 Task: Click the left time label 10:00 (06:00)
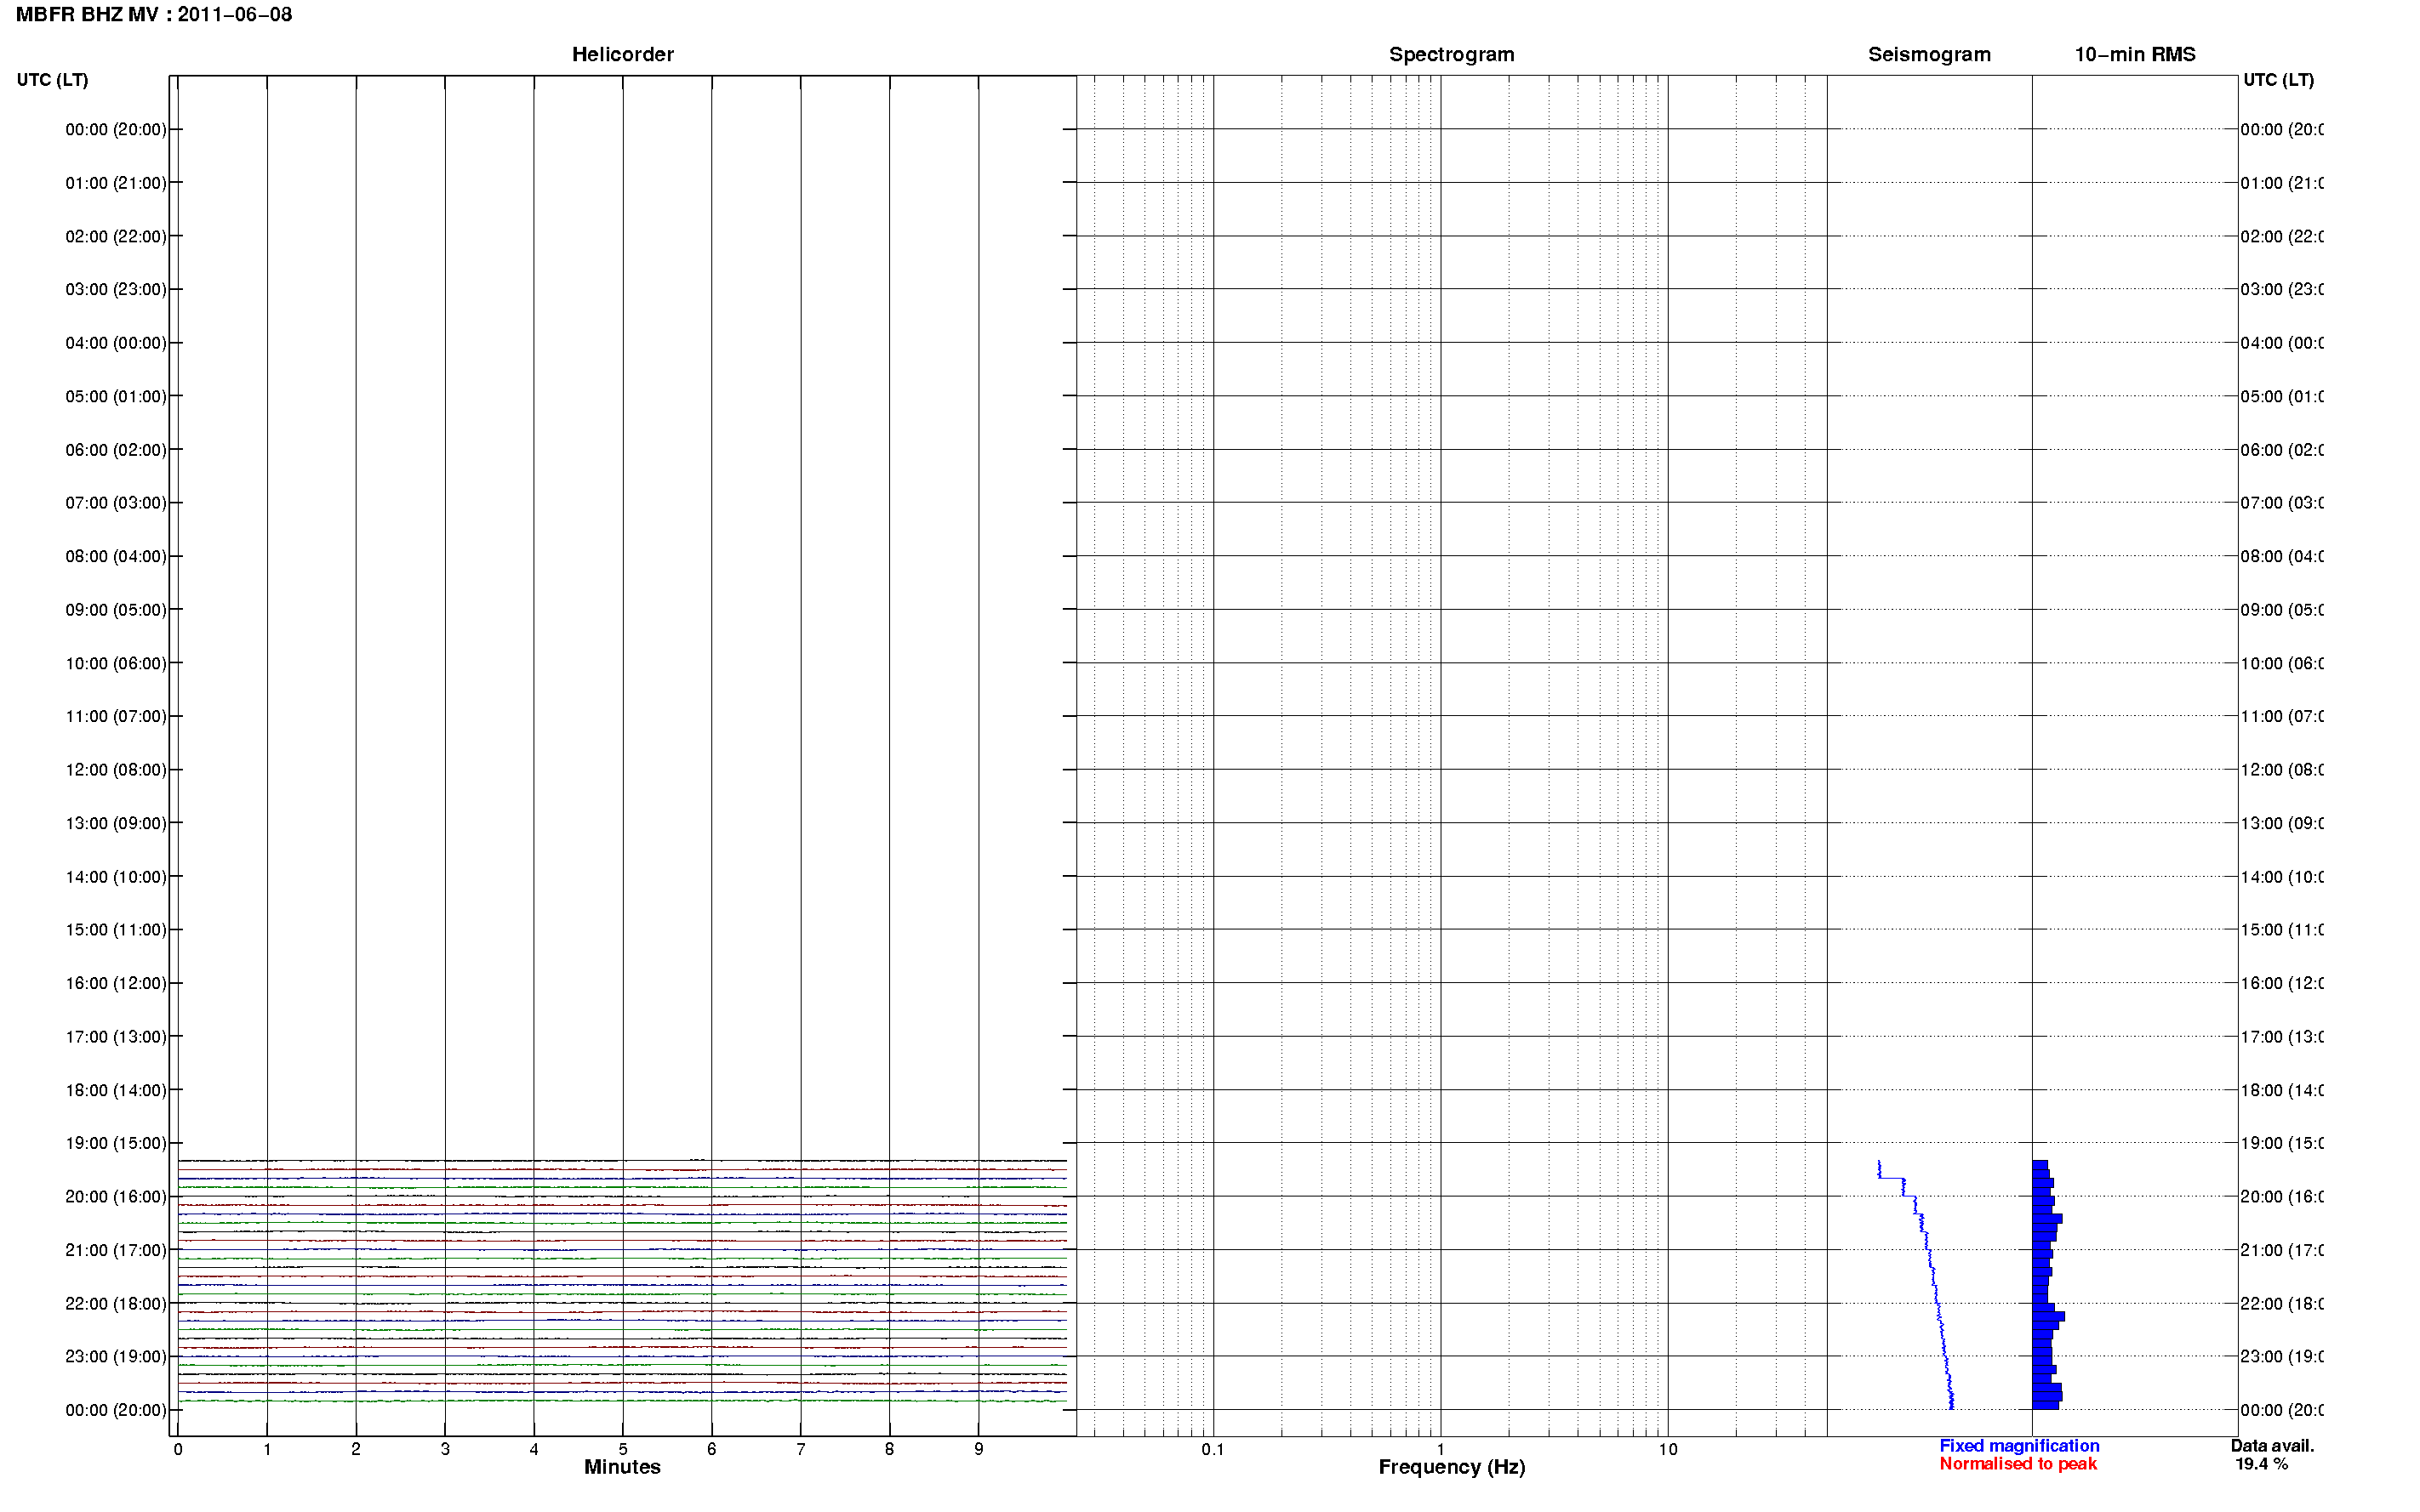[x=116, y=664]
